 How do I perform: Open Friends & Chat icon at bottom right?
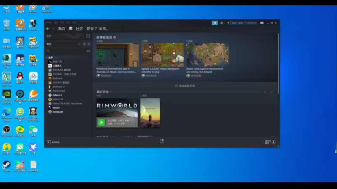(273, 142)
